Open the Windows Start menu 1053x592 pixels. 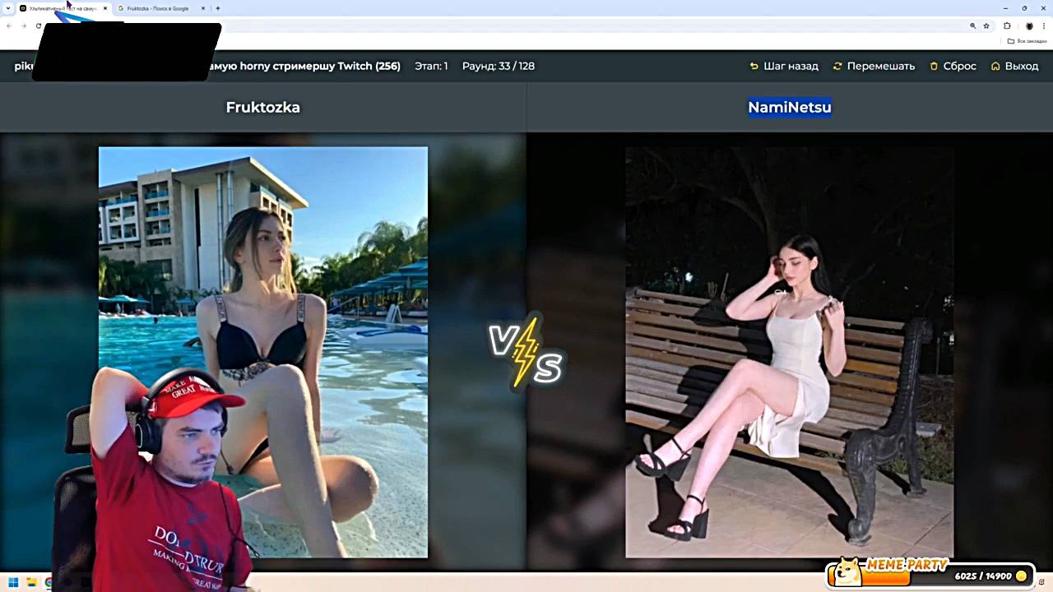tap(13, 583)
